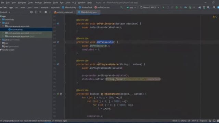Collapse the fold marker next to onProgressUpdate
This screenshot has width=219, height=123.
(65, 64)
